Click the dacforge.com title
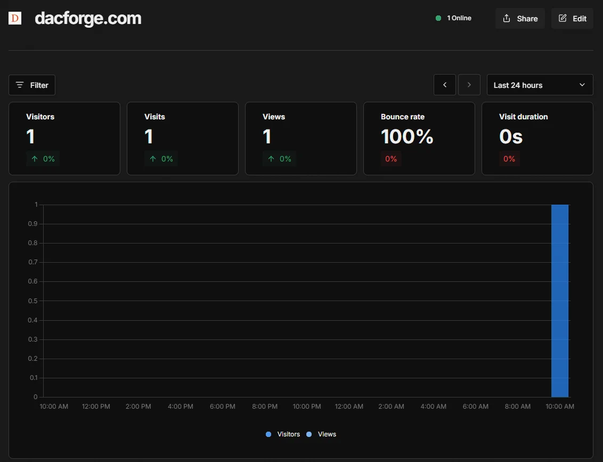 (88, 18)
